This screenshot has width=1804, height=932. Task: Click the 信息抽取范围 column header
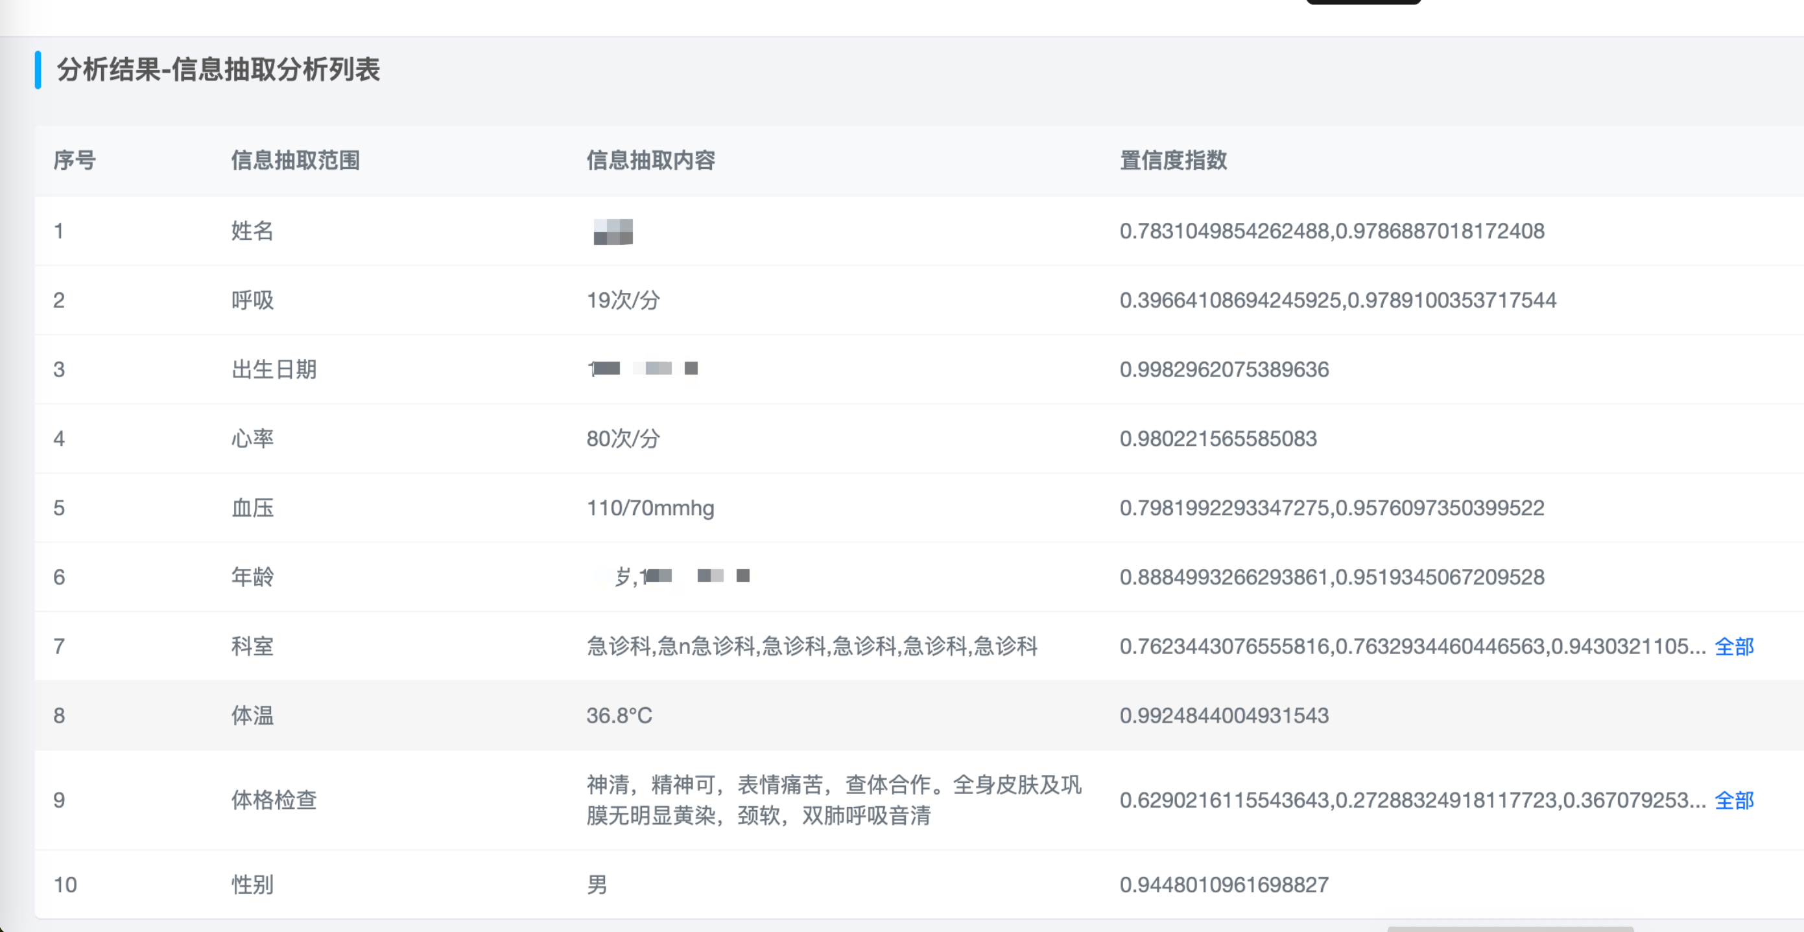[x=295, y=160]
